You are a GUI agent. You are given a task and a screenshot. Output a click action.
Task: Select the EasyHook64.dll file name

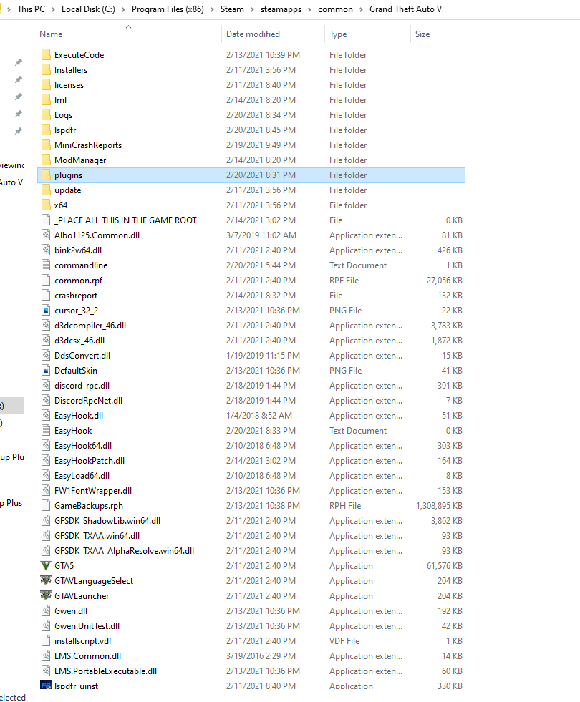[x=83, y=446]
